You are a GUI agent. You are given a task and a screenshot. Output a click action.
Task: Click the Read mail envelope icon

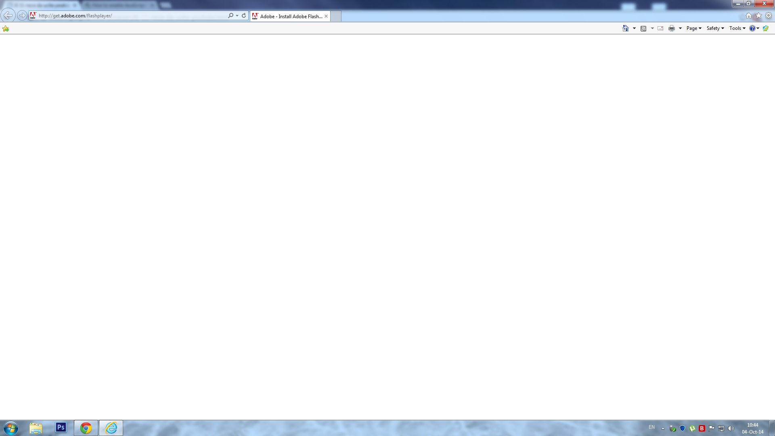pos(660,28)
